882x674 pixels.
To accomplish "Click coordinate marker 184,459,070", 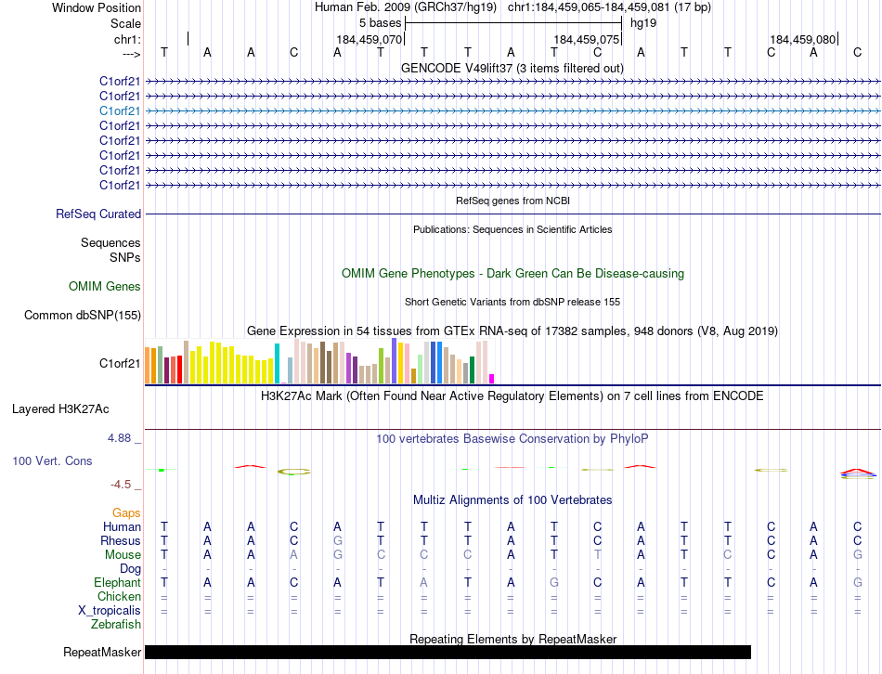I will (369, 39).
